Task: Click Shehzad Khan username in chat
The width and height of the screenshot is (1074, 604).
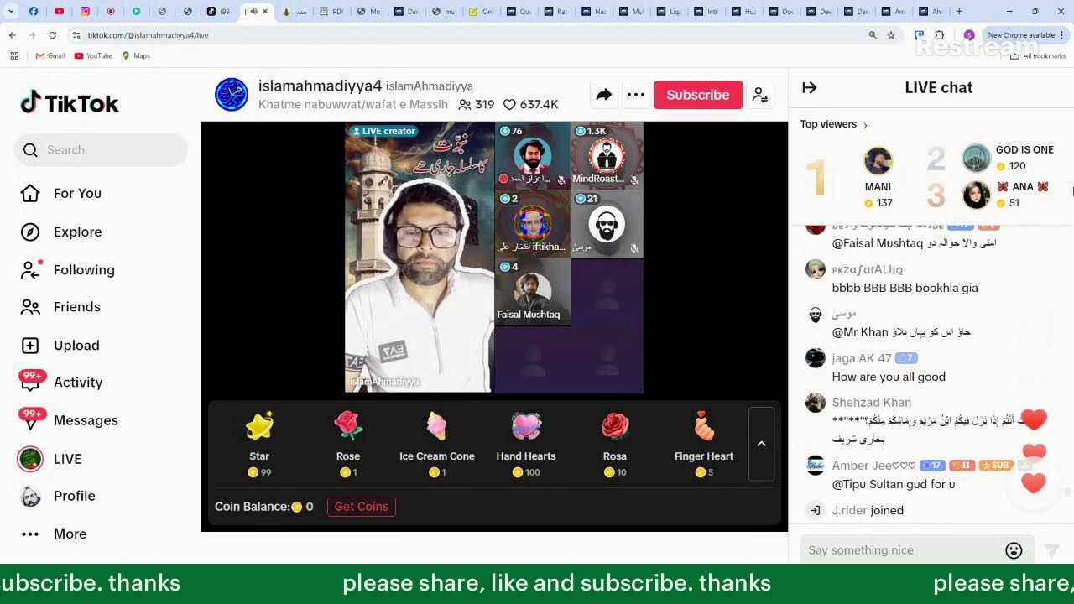Action: click(871, 403)
